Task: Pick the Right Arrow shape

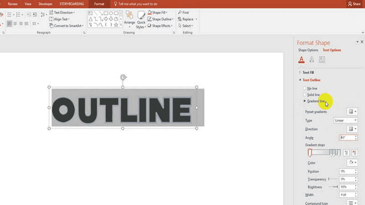Action: (106, 19)
